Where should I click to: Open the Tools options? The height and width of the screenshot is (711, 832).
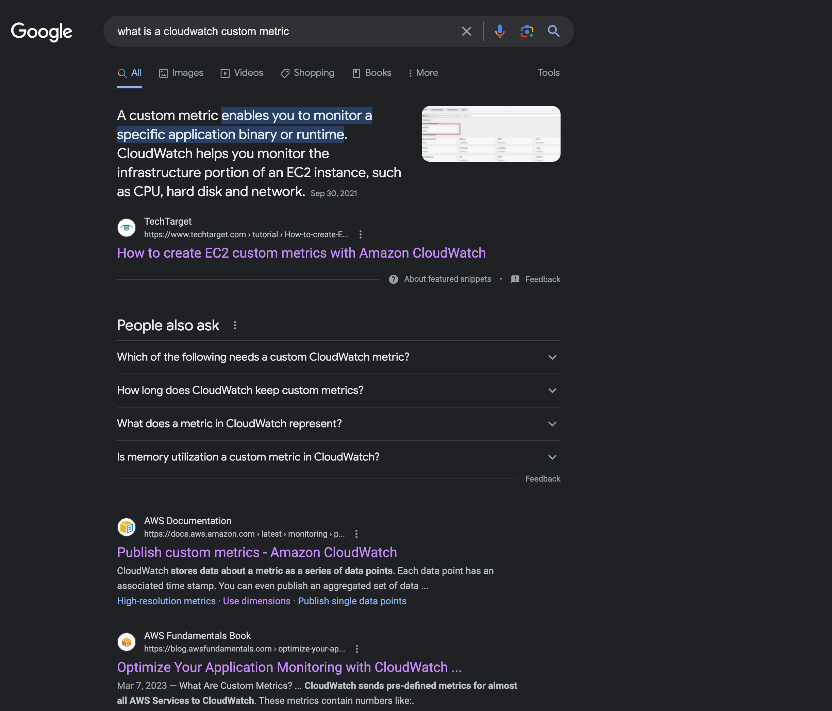549,73
